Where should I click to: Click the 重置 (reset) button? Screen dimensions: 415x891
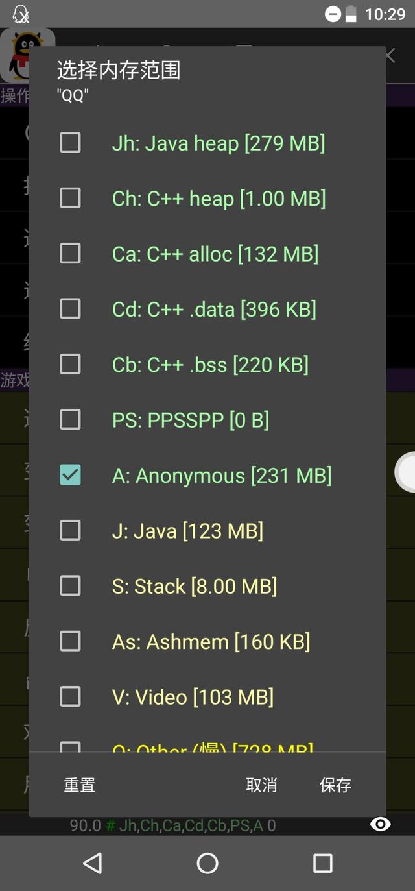(x=80, y=785)
